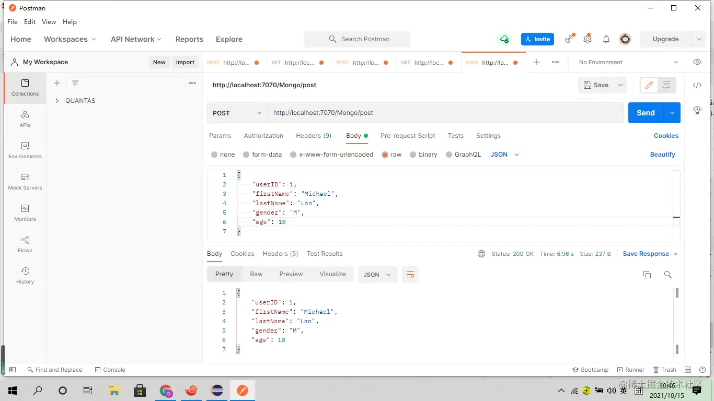This screenshot has width=714, height=401.
Task: Show the response Test Results tab
Action: [325, 254]
